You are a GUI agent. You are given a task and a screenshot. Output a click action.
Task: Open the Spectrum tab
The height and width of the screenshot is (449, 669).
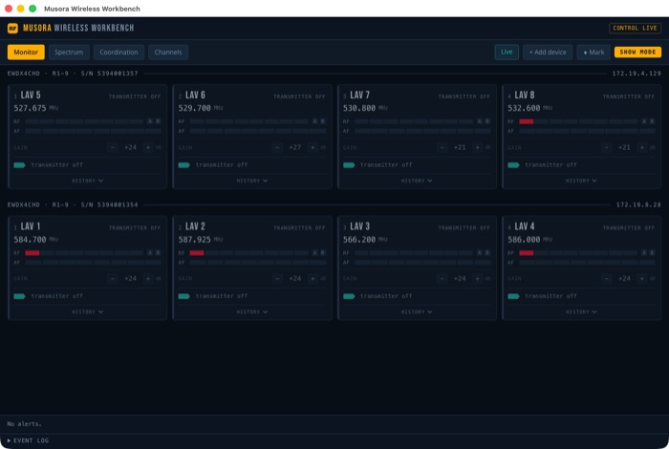(69, 52)
